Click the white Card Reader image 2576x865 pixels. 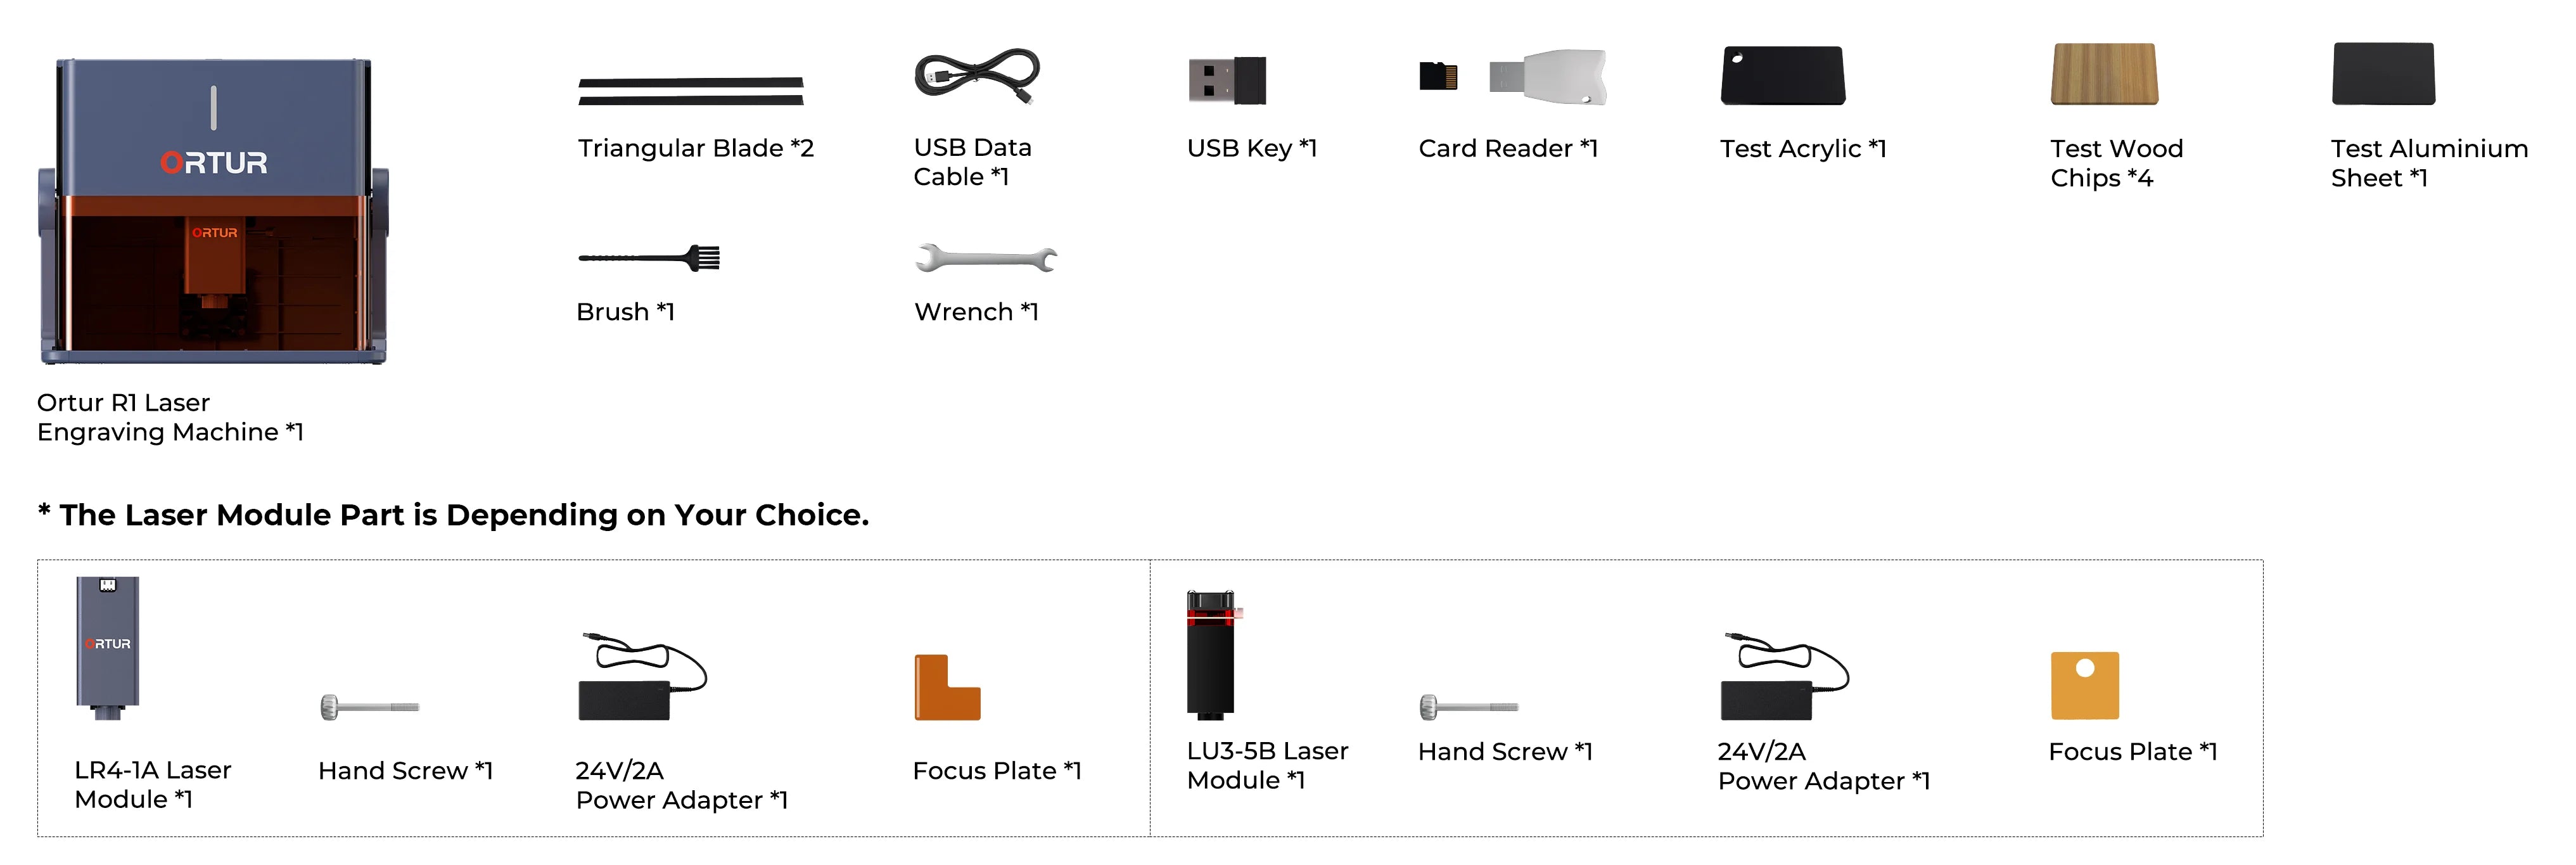click(1547, 77)
